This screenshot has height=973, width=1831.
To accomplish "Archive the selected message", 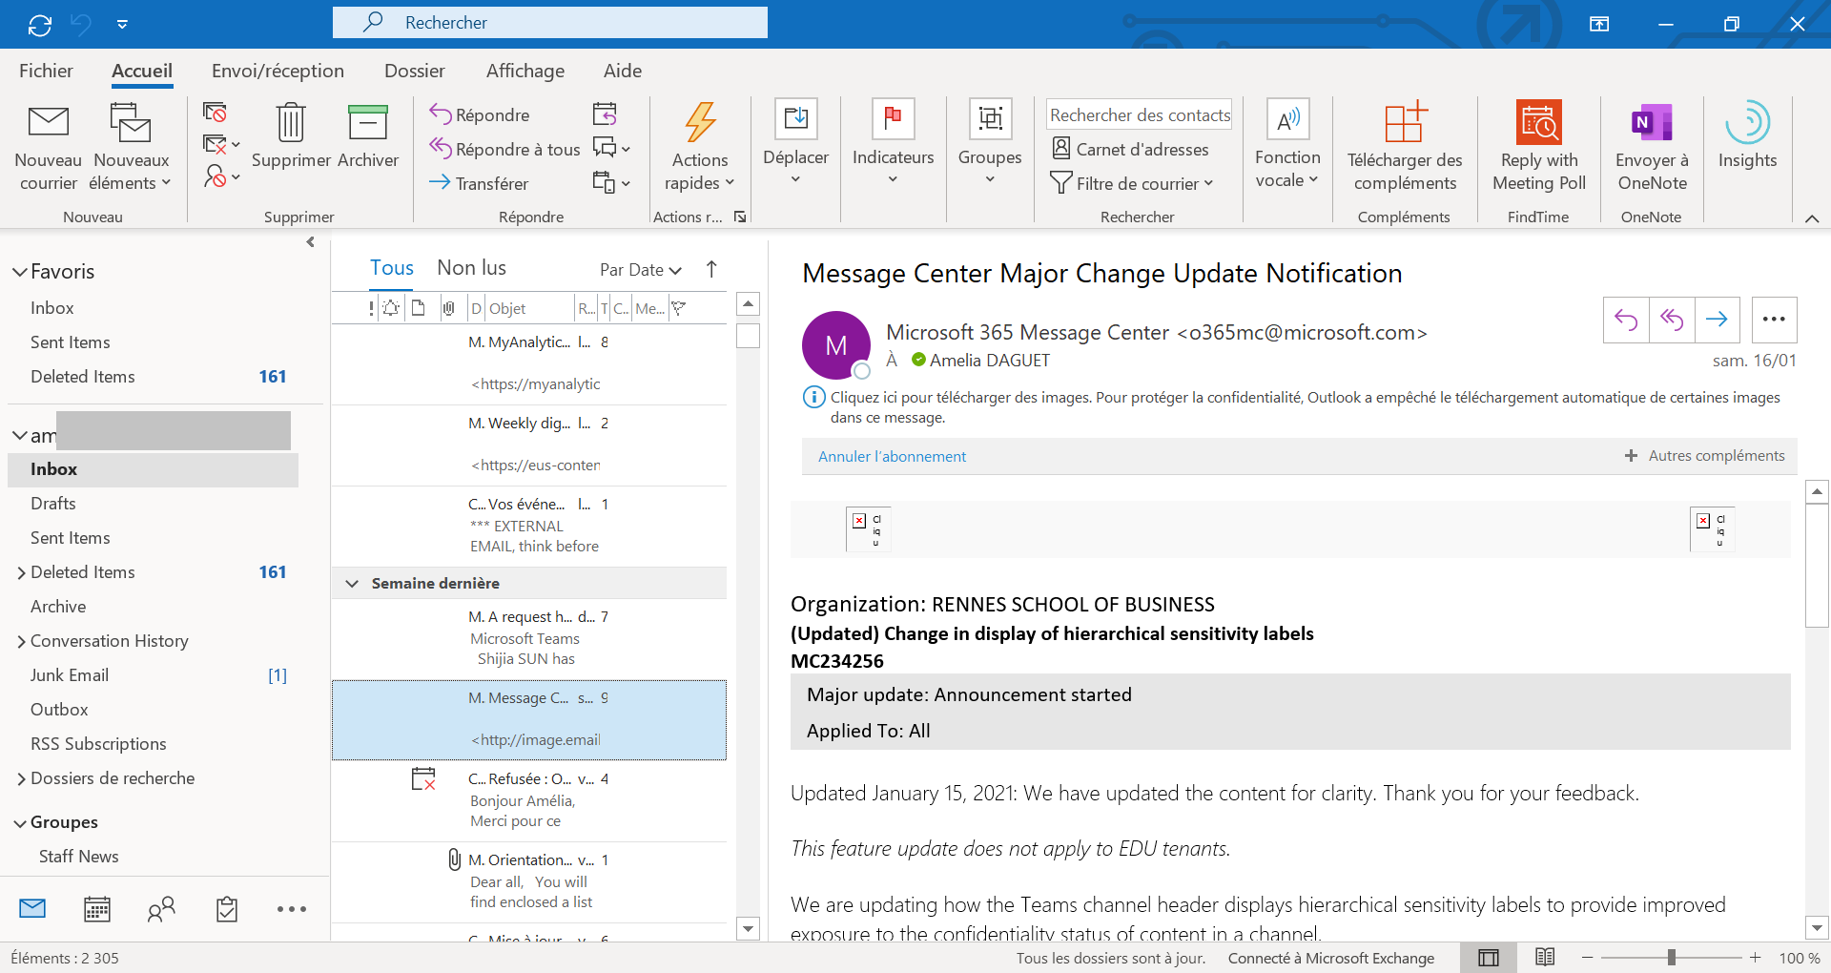I will [x=368, y=138].
